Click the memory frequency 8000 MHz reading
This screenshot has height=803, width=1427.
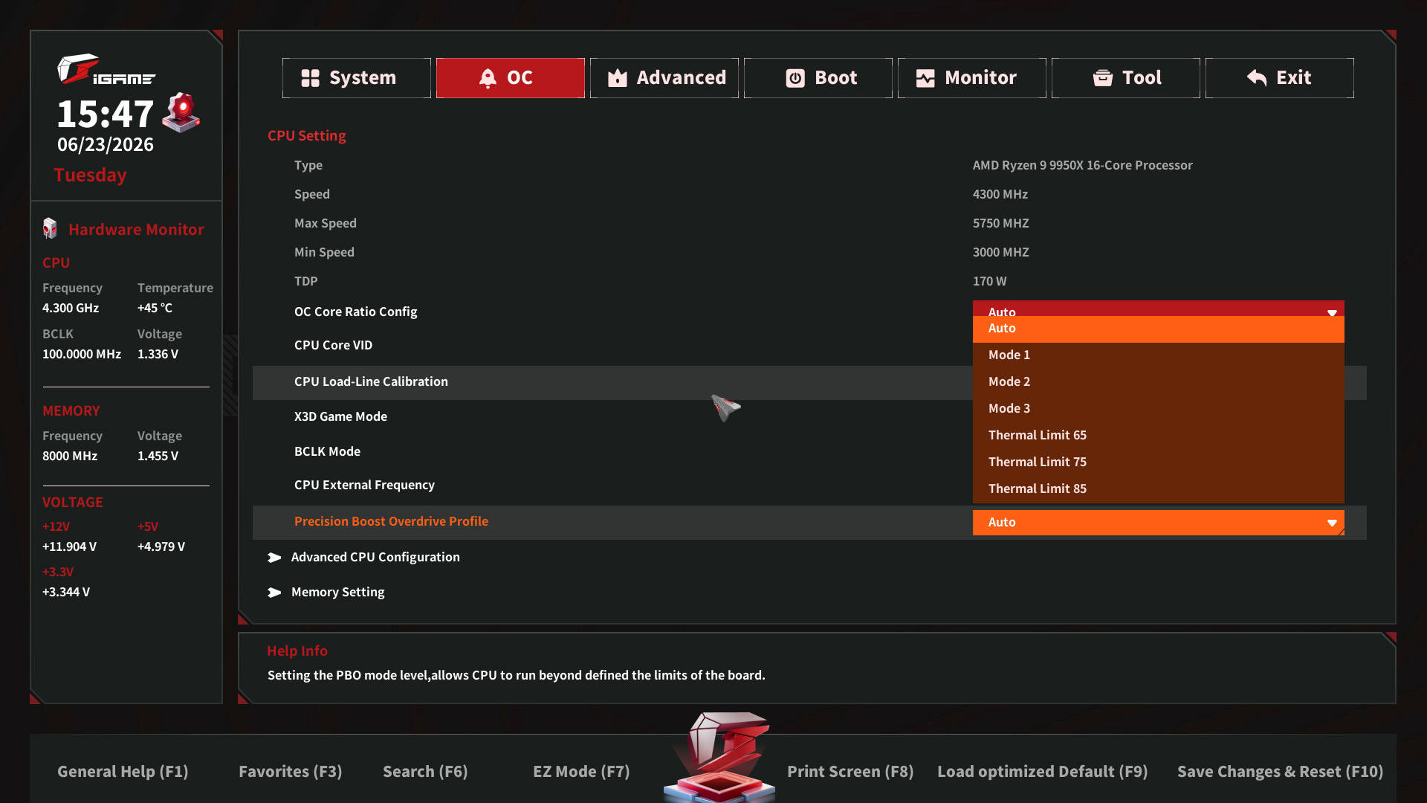point(70,457)
